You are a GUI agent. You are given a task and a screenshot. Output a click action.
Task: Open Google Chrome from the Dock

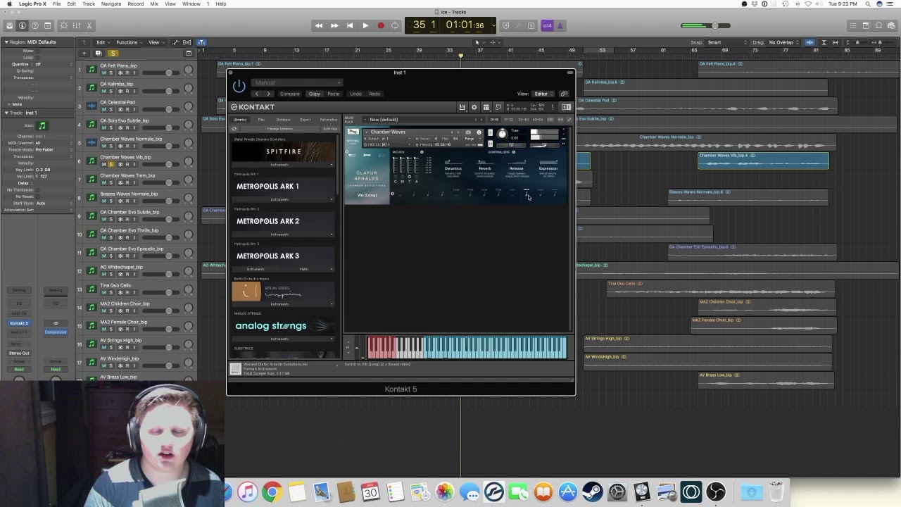pyautogui.click(x=272, y=492)
